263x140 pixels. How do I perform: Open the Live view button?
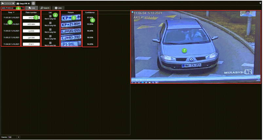tap(31, 8)
